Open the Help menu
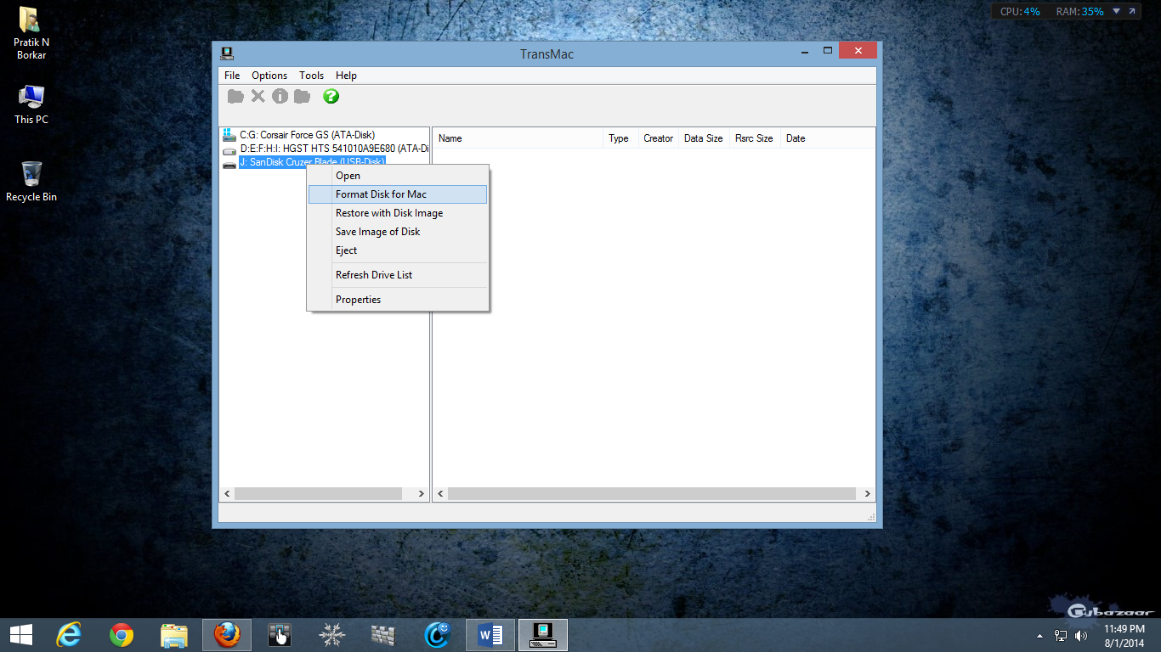The image size is (1161, 652). (346, 76)
